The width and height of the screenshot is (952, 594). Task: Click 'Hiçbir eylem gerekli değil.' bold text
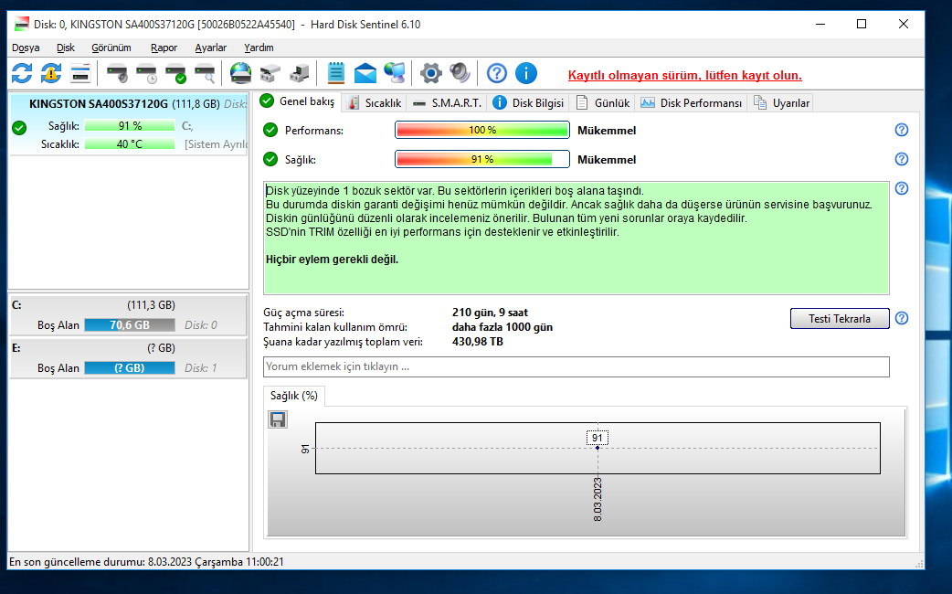pos(333,260)
